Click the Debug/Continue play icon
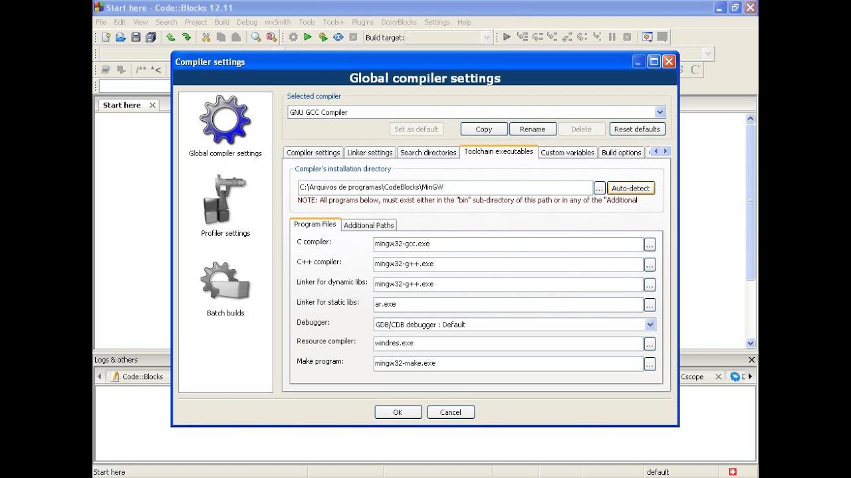The image size is (851, 478). (x=507, y=37)
